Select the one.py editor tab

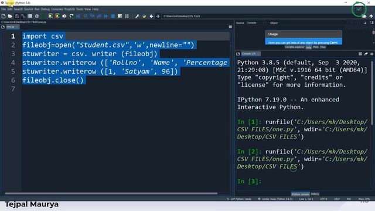pyautogui.click(x=12, y=27)
